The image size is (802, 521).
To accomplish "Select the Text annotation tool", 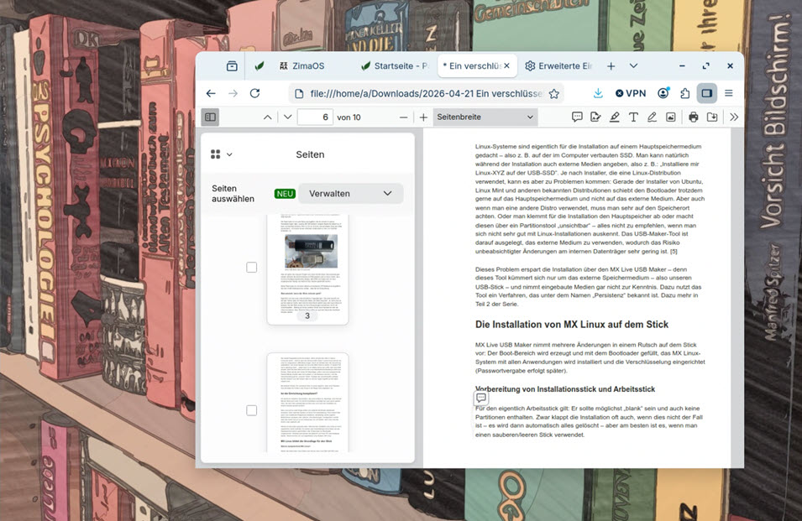I will coord(633,117).
